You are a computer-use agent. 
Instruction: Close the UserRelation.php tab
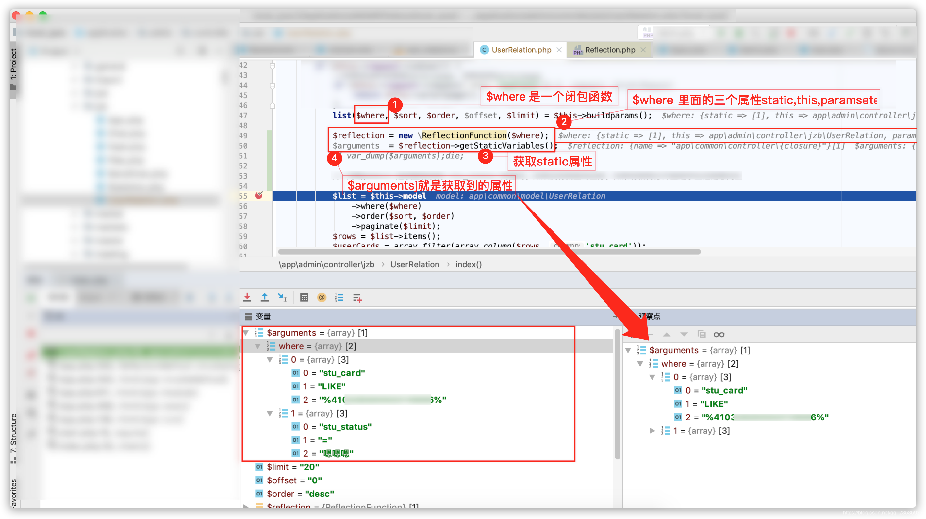pyautogui.click(x=559, y=50)
